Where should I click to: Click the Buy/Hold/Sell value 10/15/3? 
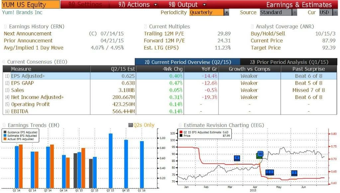[325, 34]
